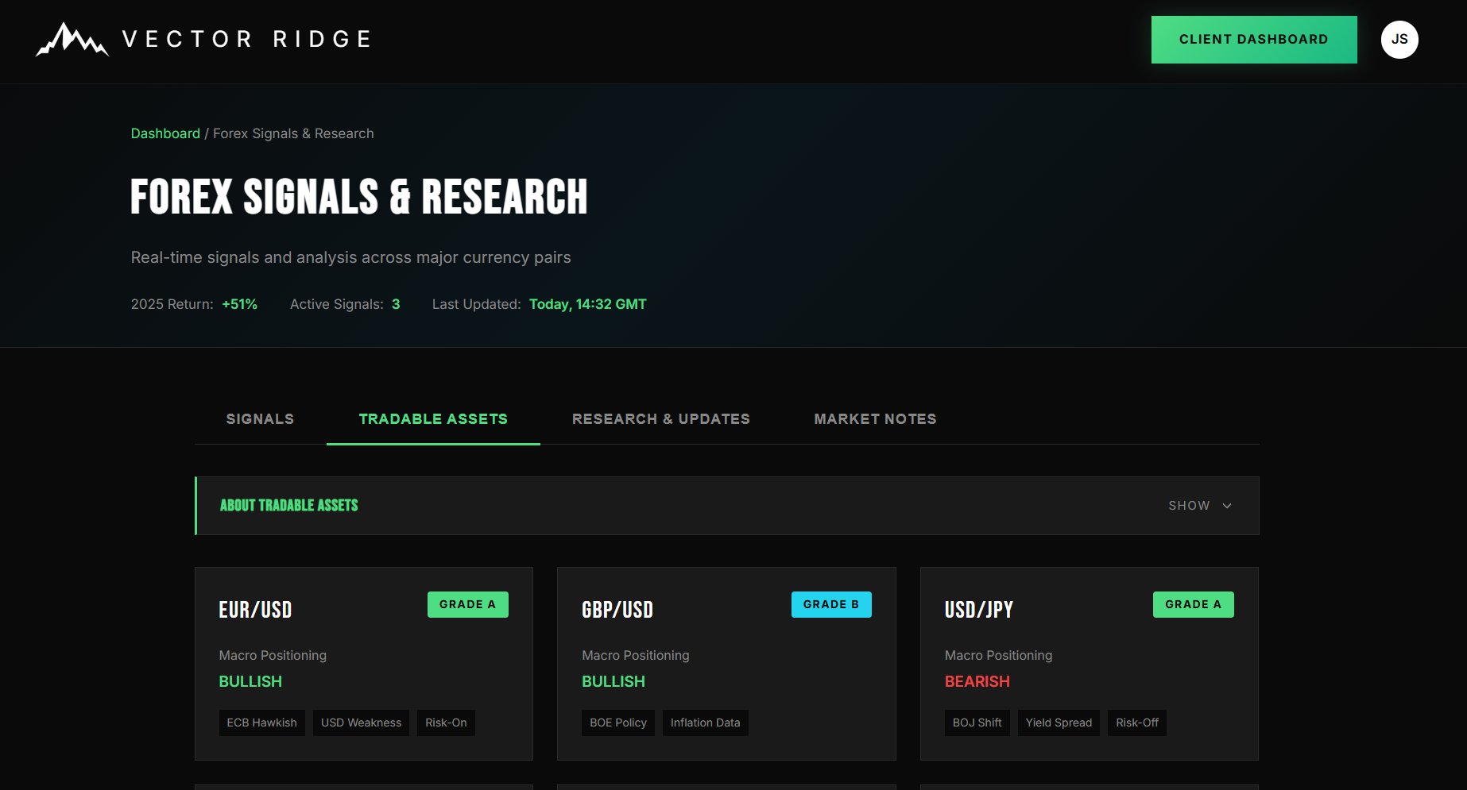Click the GRADE A badge on EUR/USD

[467, 604]
